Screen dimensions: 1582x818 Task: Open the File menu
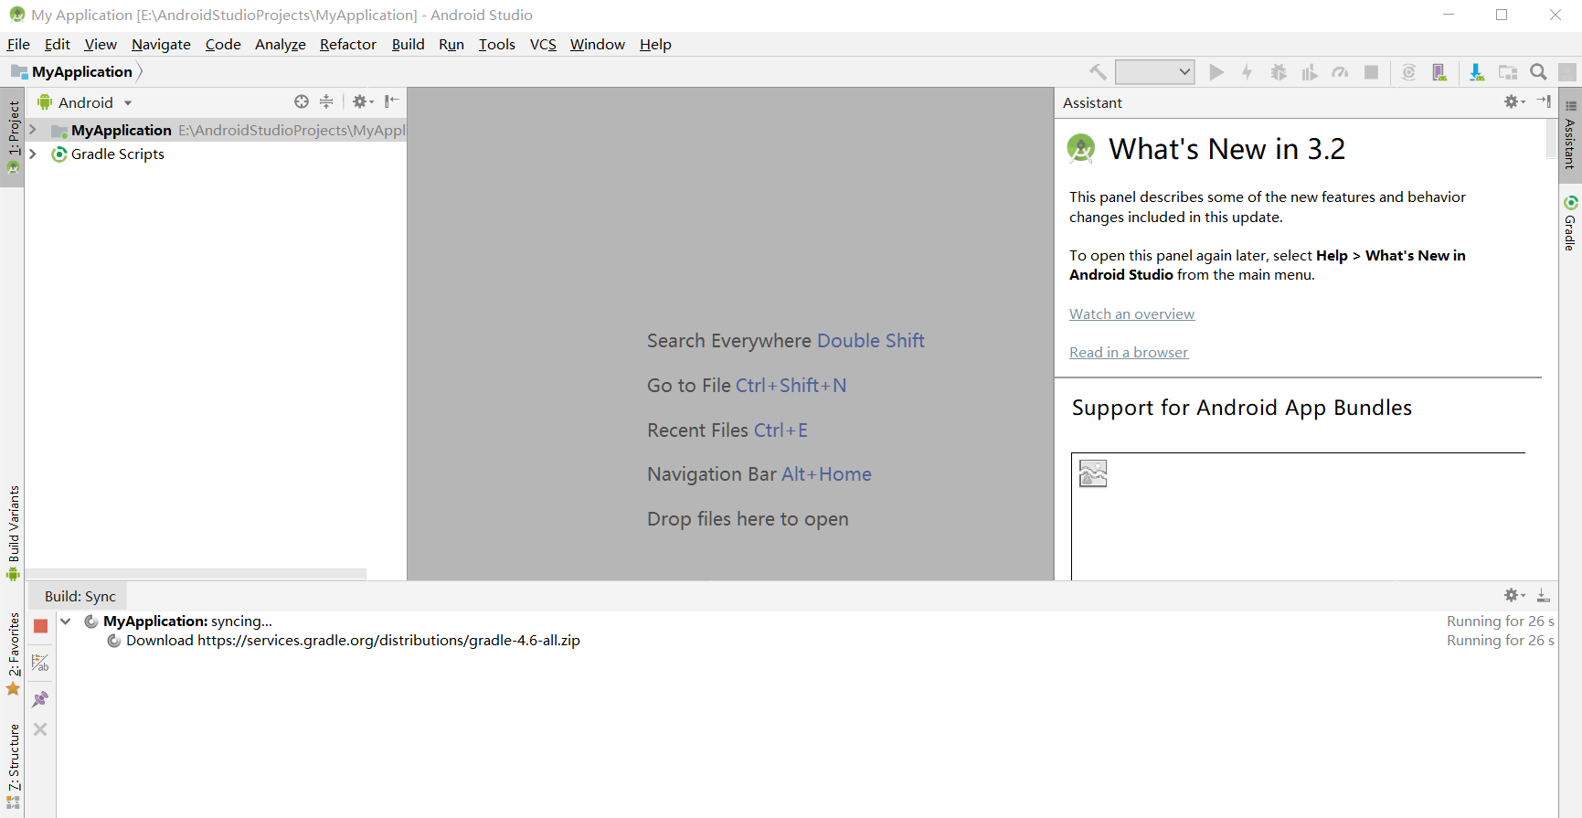[18, 44]
